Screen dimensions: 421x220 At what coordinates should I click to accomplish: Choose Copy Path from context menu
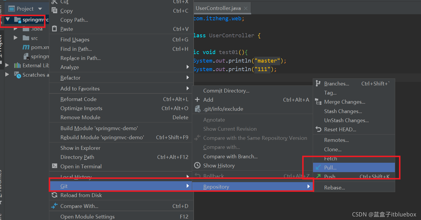[x=121, y=20]
